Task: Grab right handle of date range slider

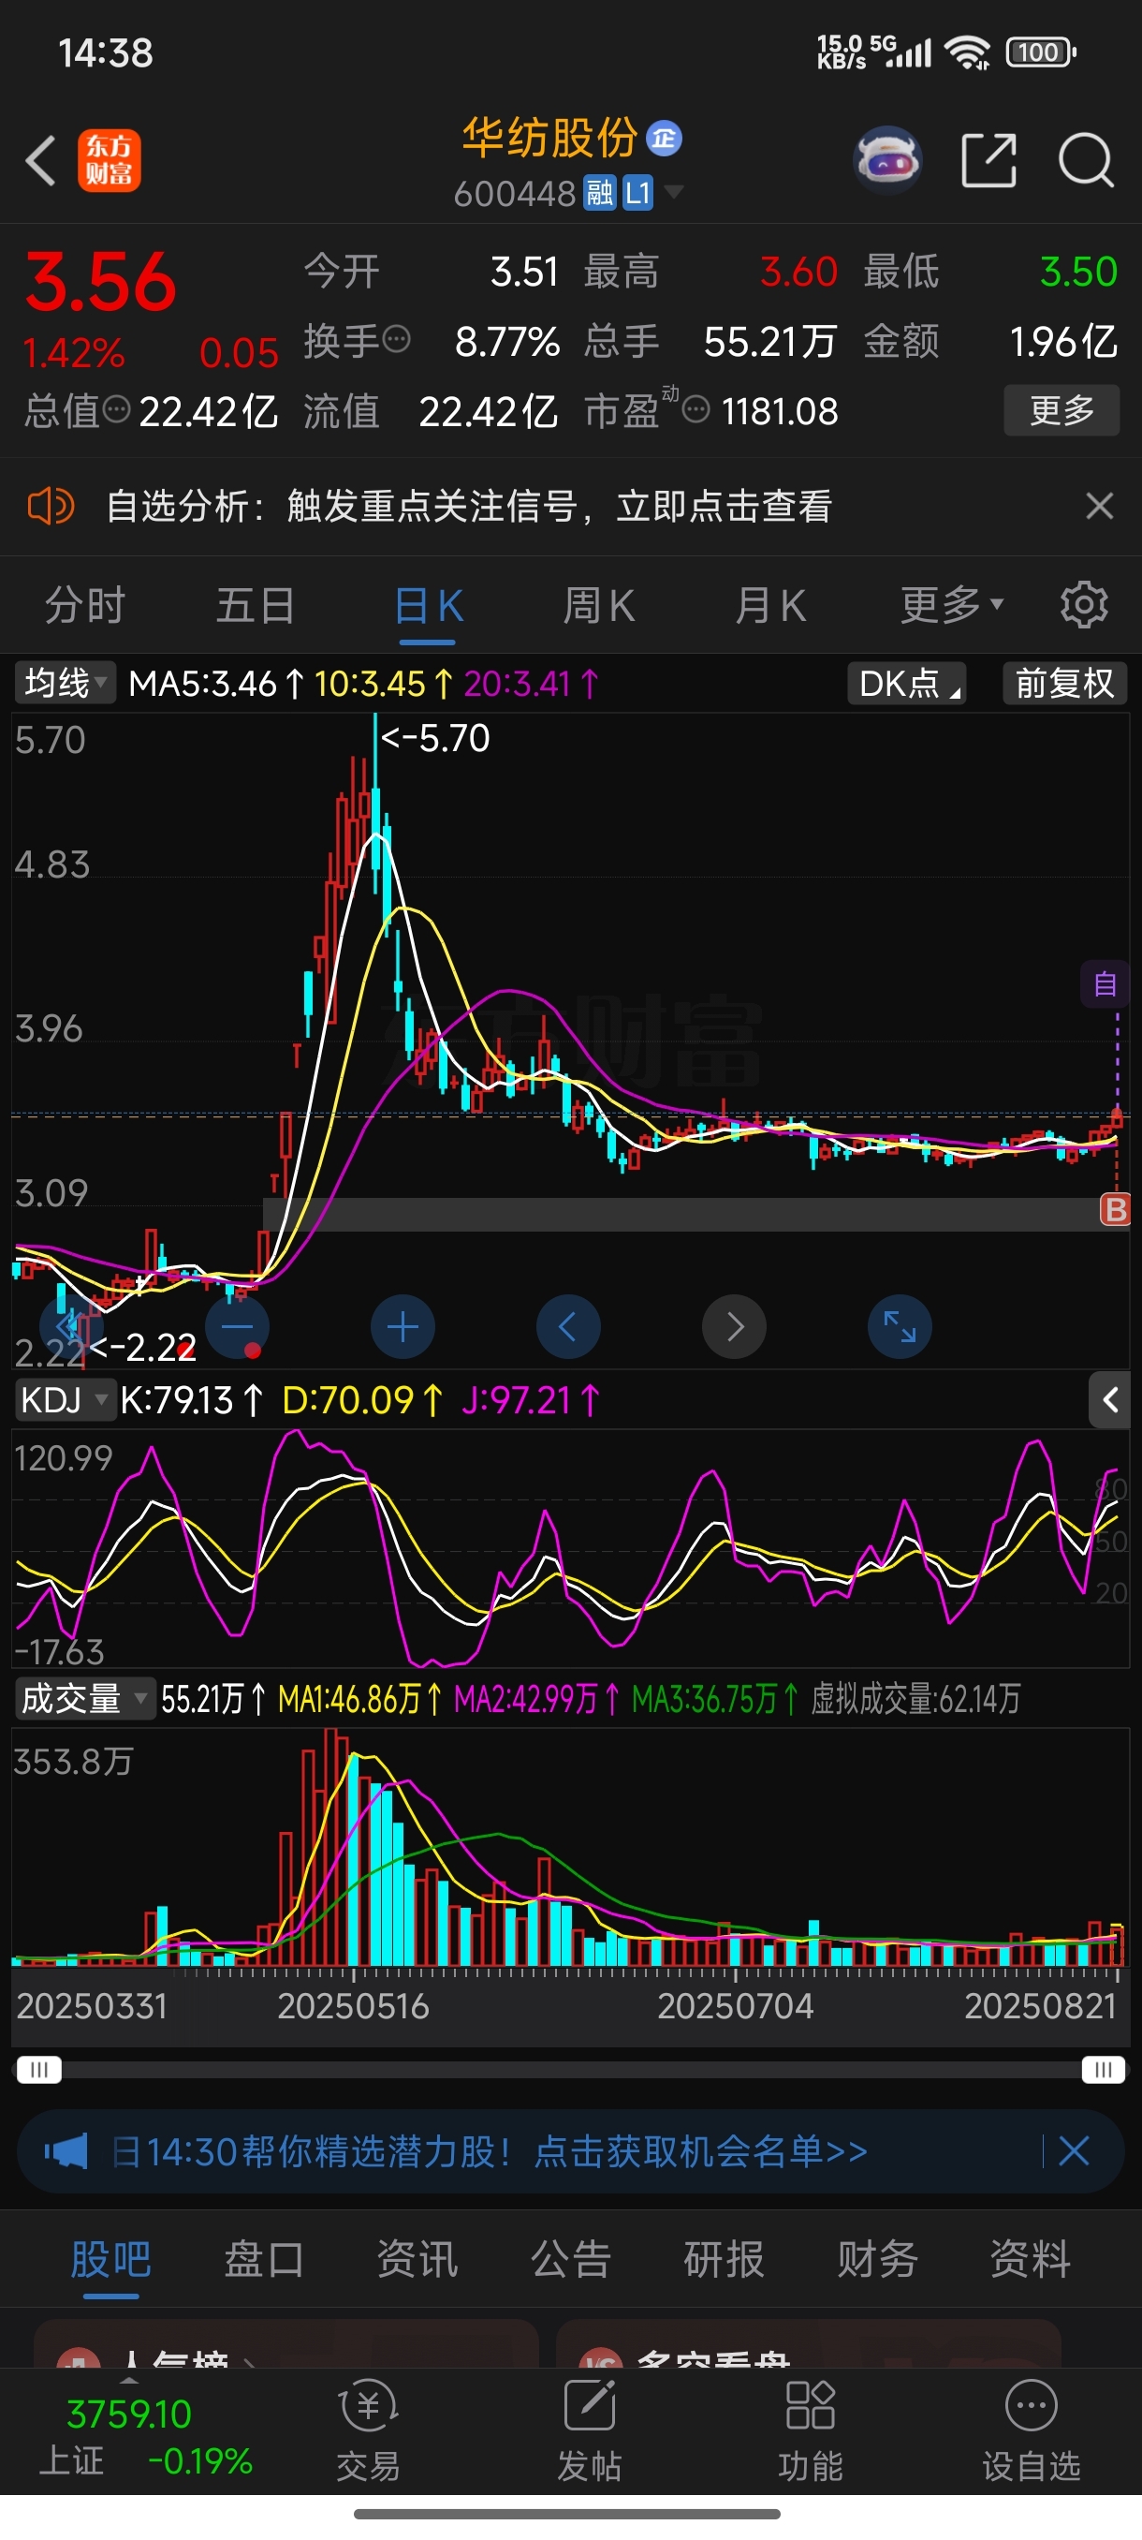Action: point(1103,2069)
